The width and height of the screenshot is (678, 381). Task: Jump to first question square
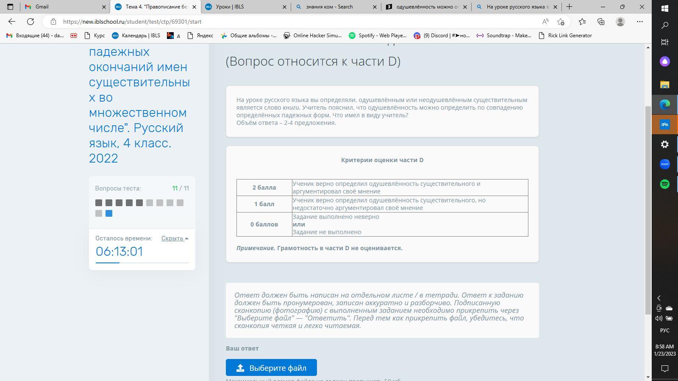click(99, 203)
